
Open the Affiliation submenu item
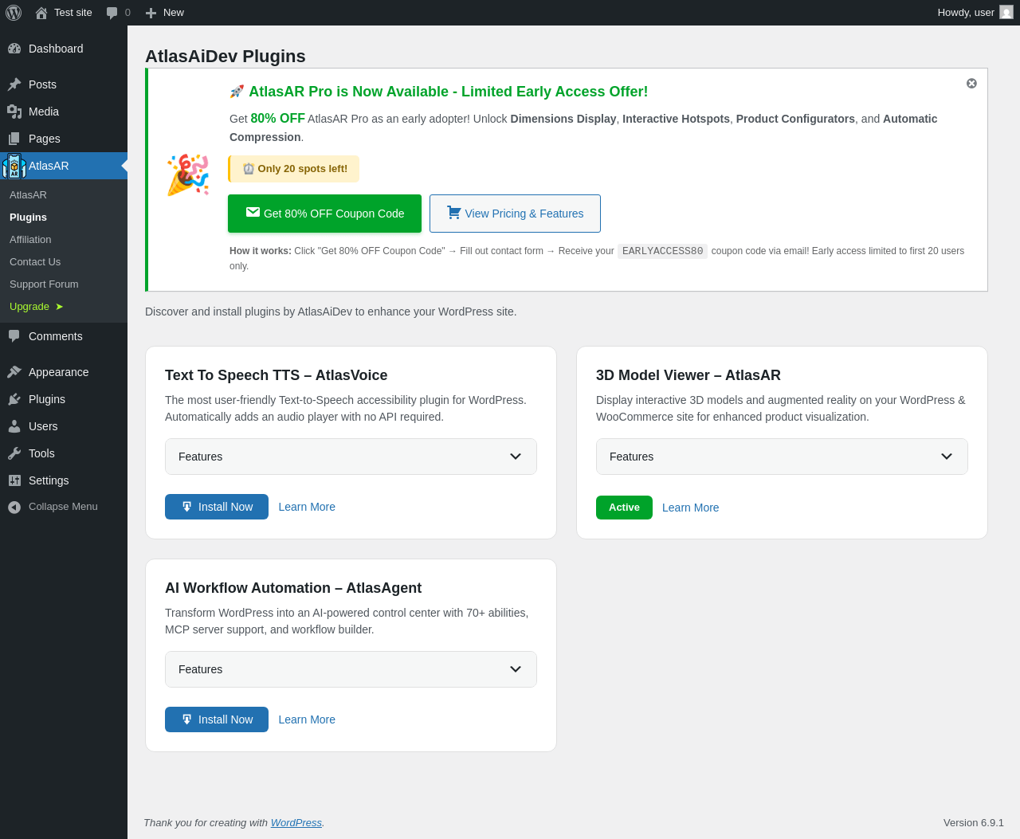pos(30,240)
